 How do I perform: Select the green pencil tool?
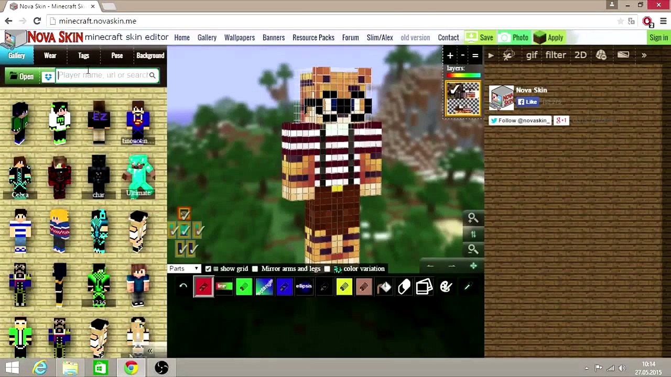pyautogui.click(x=244, y=286)
